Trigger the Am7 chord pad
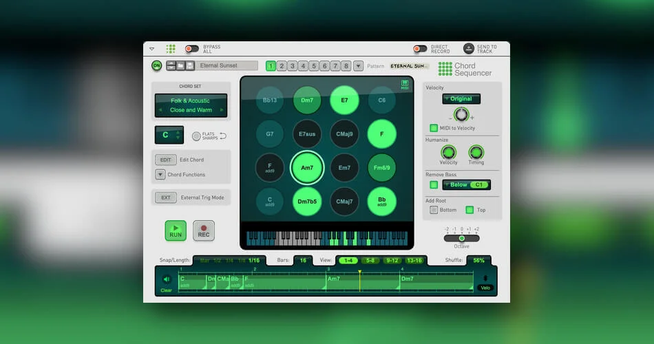 click(x=307, y=168)
